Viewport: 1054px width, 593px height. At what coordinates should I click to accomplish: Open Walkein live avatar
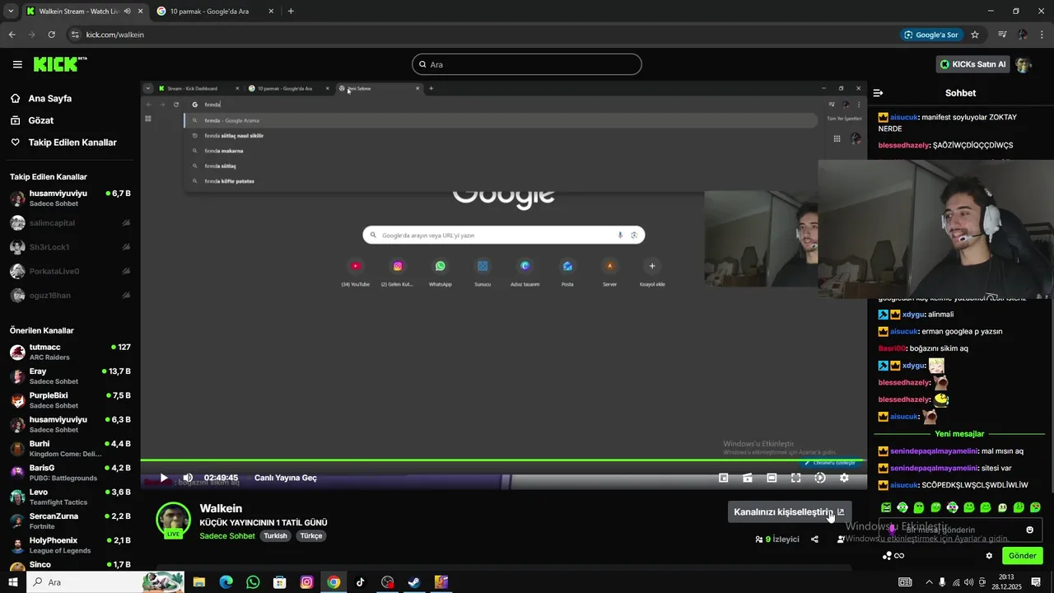pos(173,520)
